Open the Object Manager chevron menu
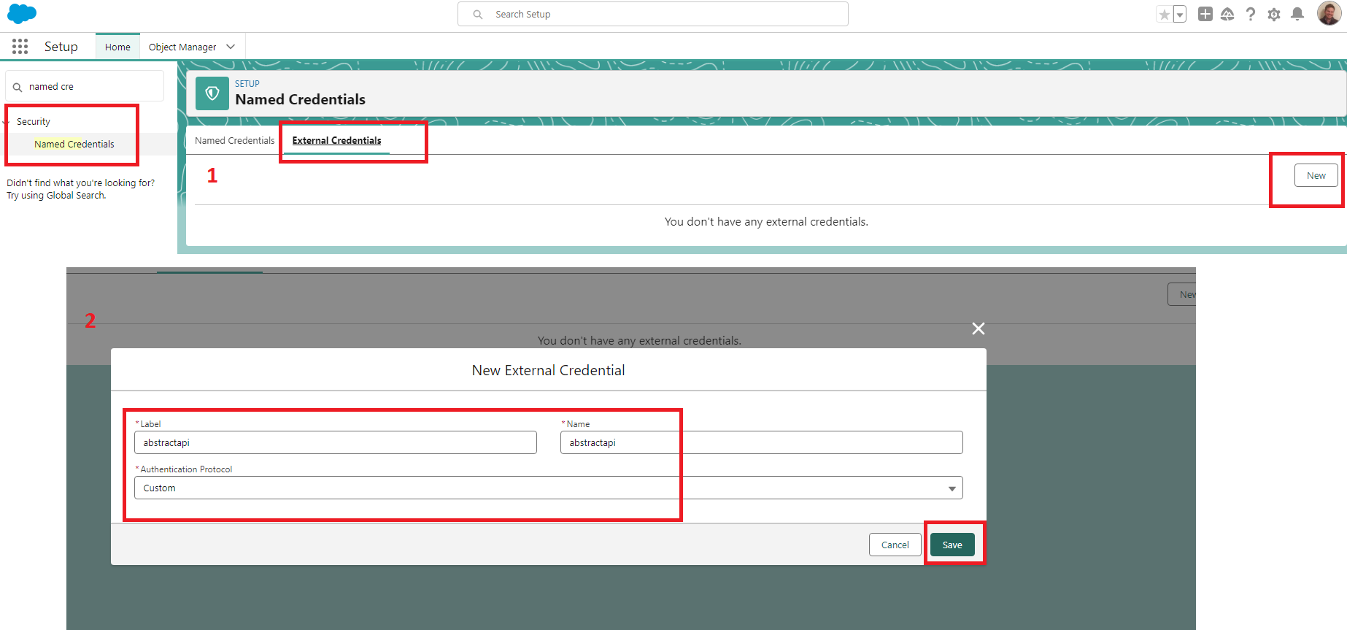The image size is (1347, 630). pyautogui.click(x=231, y=47)
